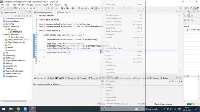The height and width of the screenshot is (112, 200).
Task: Click green progress indicator in status bar
Action: point(189,104)
